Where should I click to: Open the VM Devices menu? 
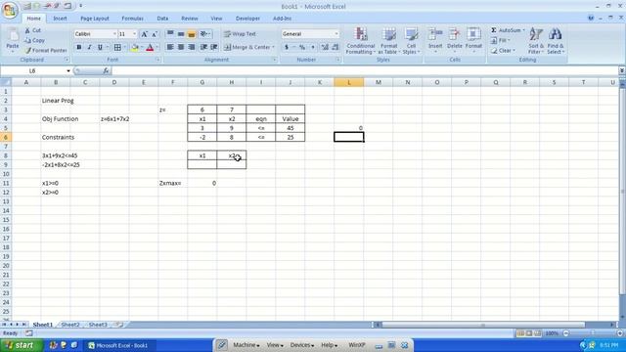(x=302, y=345)
